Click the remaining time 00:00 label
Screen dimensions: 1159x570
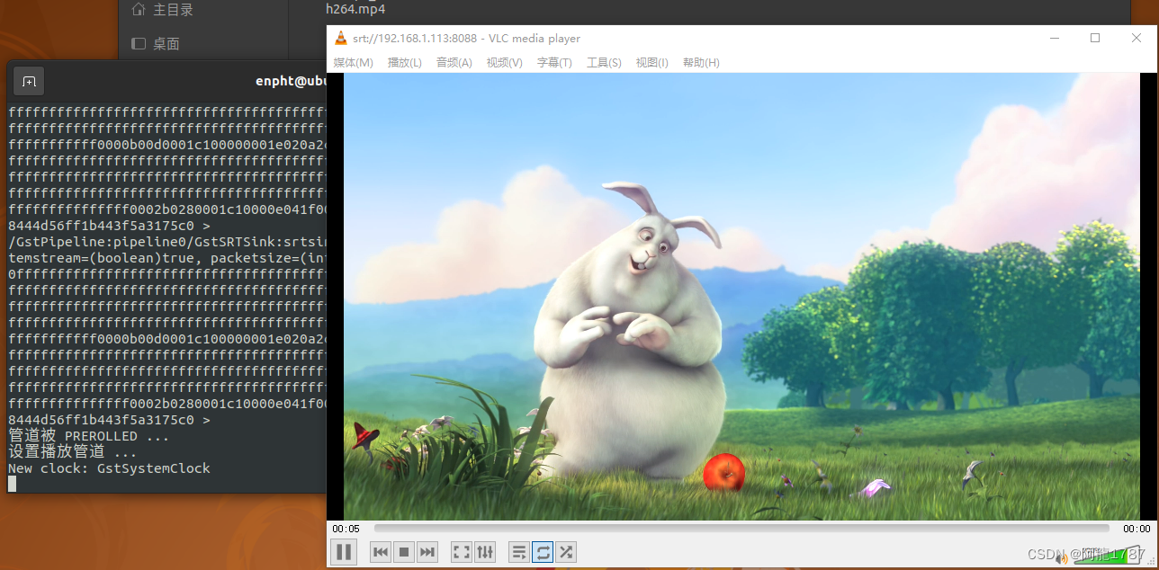pos(1137,529)
